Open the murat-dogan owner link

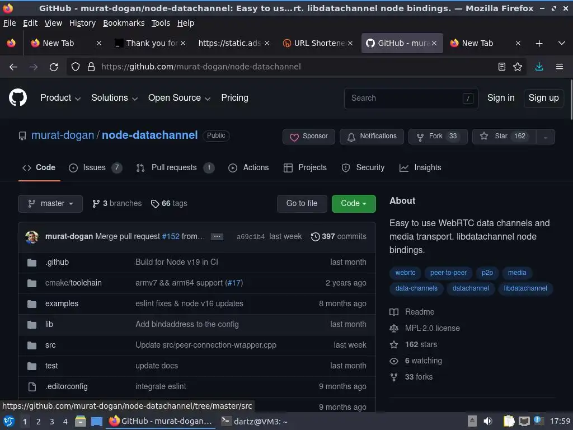click(x=63, y=135)
